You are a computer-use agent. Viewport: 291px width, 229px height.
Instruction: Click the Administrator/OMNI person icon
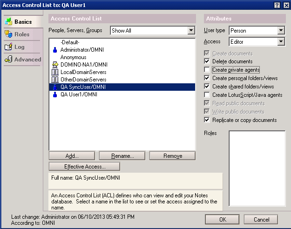point(55,50)
